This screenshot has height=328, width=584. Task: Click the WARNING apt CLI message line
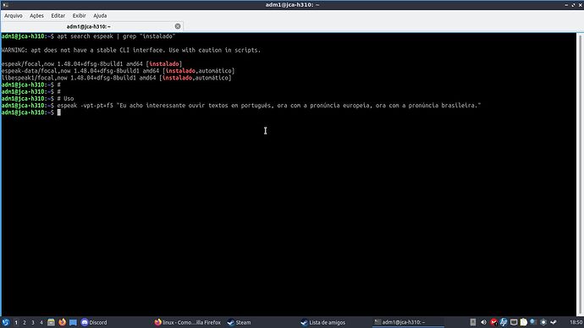click(131, 50)
